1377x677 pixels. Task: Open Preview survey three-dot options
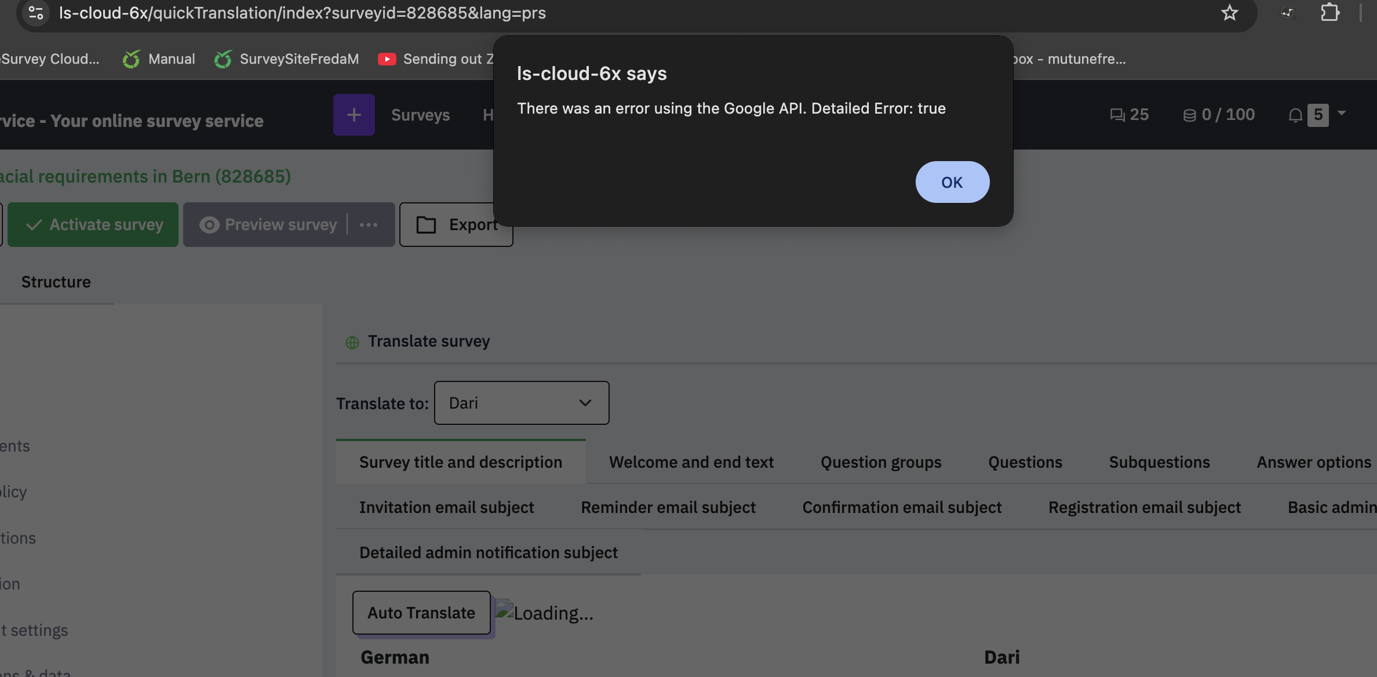click(x=369, y=225)
